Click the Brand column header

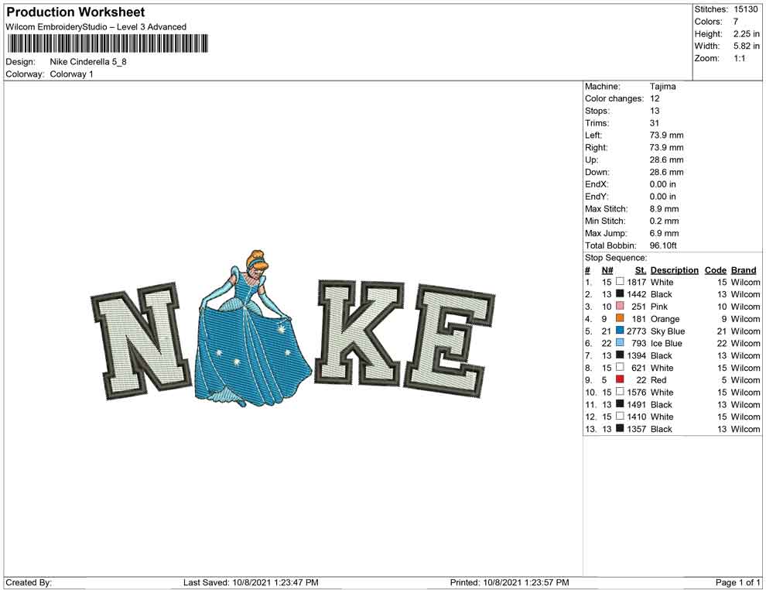(743, 270)
